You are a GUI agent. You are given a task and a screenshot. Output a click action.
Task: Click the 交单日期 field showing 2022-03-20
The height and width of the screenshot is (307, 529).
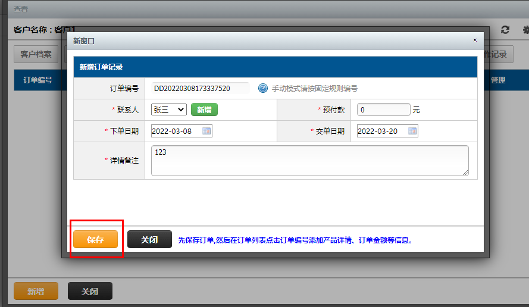pyautogui.click(x=387, y=131)
